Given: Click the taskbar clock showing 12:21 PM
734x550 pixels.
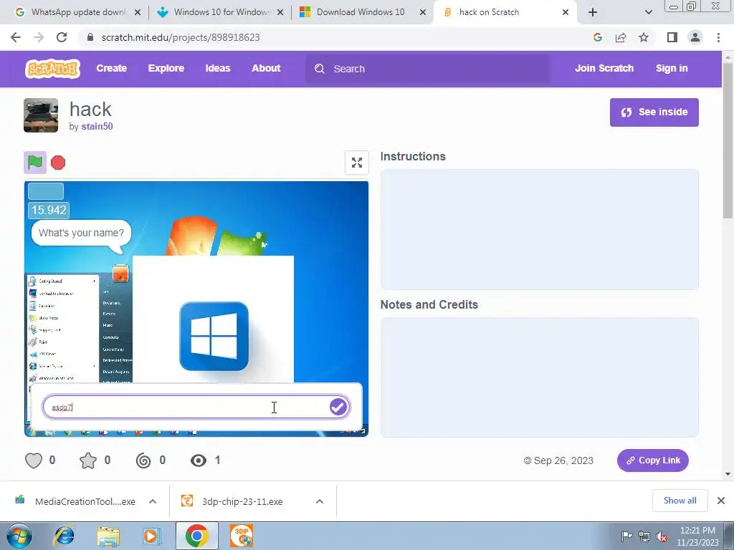Looking at the screenshot, I should (x=697, y=536).
